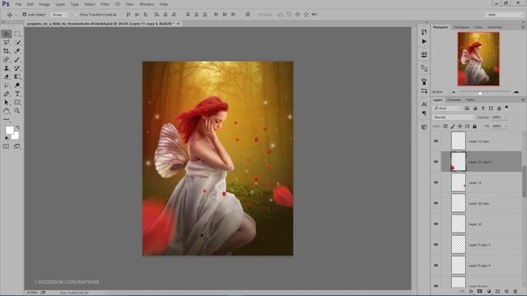The width and height of the screenshot is (527, 296).
Task: Select the Rectangular Marquee tool
Action: (x=17, y=34)
